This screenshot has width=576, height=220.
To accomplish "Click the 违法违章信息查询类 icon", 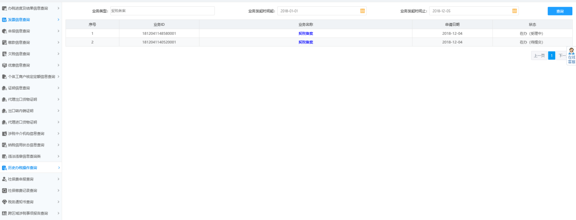I will point(4,156).
